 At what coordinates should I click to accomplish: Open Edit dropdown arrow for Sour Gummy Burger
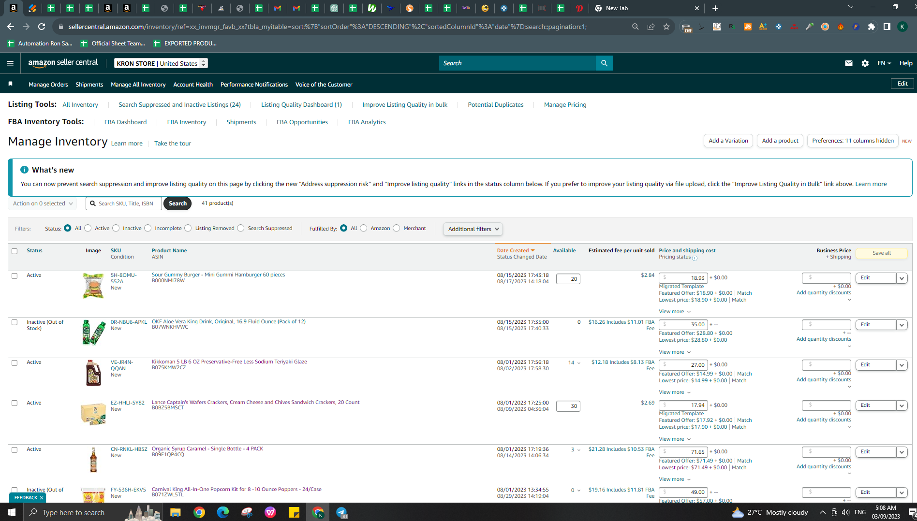[902, 278]
